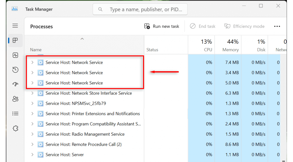Image resolution: width=293 pixels, height=162 pixels.
Task: Expand Service Host: NPSMSvc_25fb79 row
Action: (32, 103)
